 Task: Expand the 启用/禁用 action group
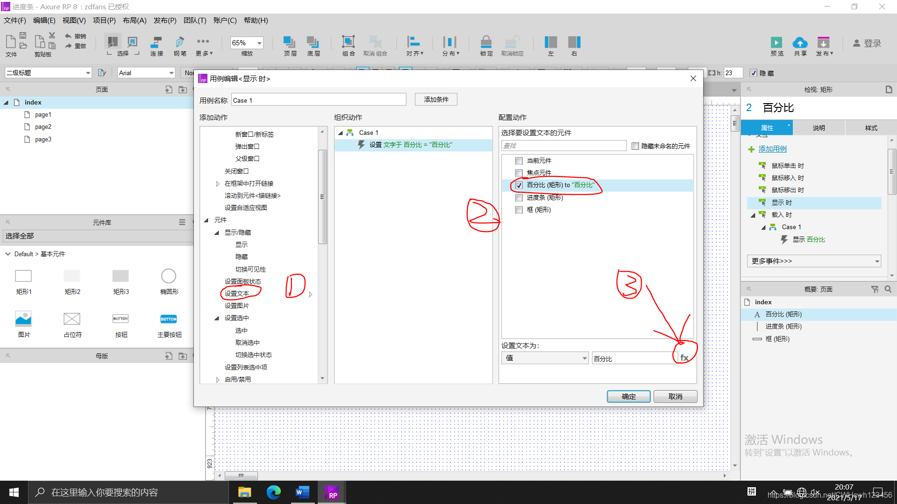coord(218,380)
